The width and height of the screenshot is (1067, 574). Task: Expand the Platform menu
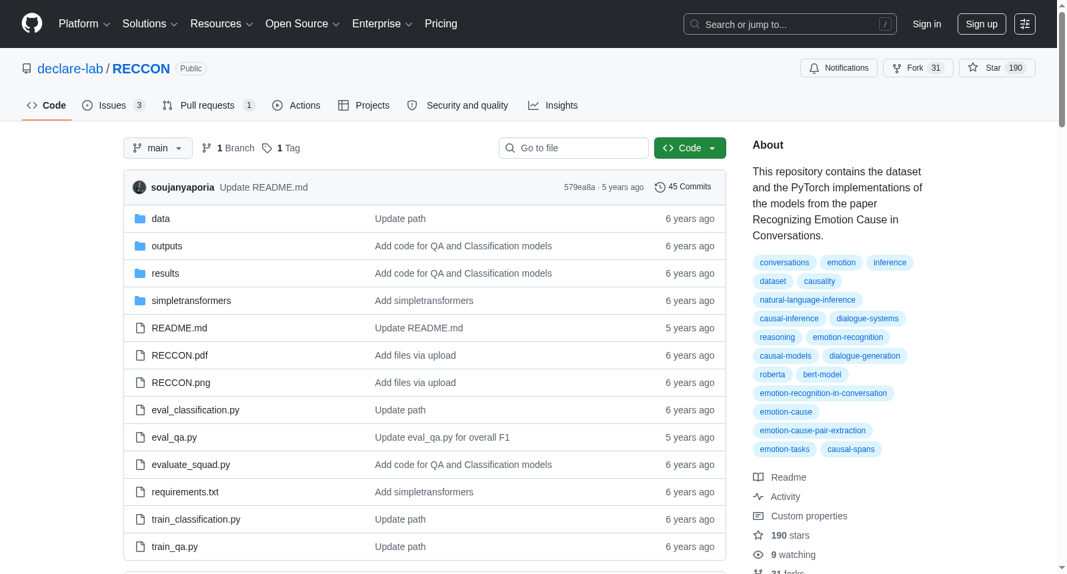(84, 24)
